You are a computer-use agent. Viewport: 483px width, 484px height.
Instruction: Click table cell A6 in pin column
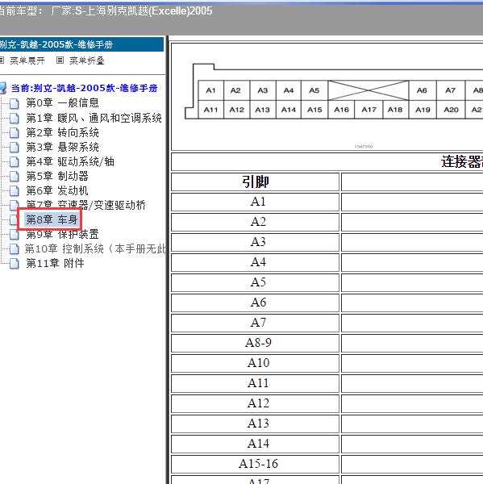coord(256,302)
